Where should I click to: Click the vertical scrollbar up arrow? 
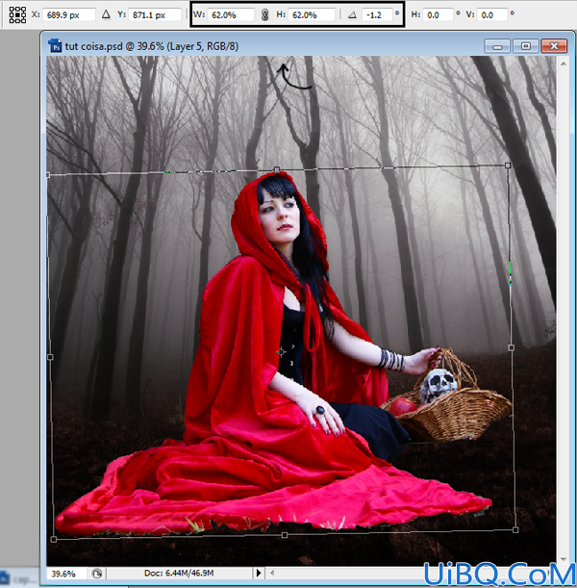564,64
